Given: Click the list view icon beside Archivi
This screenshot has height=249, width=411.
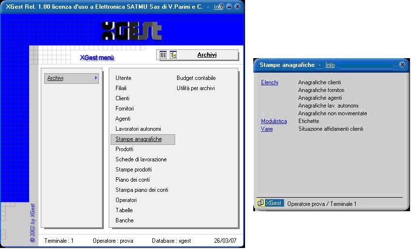Looking at the screenshot, I should (x=163, y=55).
